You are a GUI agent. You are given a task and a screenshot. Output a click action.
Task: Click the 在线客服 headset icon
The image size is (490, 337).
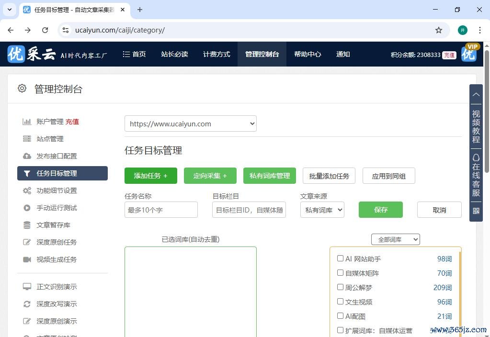coord(476,157)
